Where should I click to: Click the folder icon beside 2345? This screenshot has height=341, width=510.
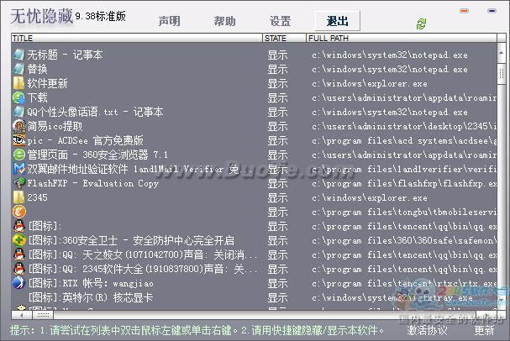click(x=18, y=197)
